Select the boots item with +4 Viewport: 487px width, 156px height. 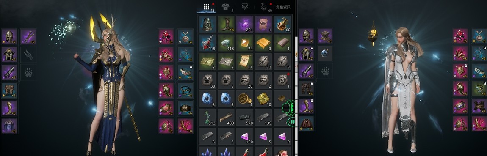tap(226, 24)
